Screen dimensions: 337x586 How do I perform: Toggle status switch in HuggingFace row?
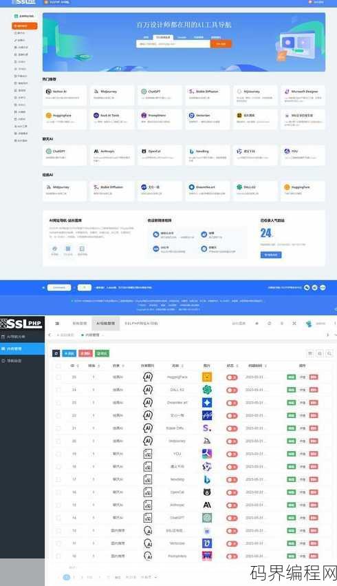[x=232, y=377]
